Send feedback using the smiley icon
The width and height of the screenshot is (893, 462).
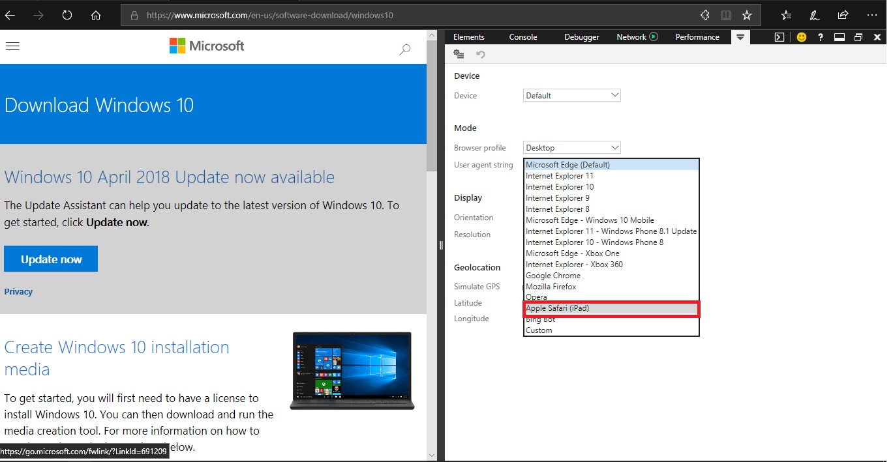pos(801,37)
